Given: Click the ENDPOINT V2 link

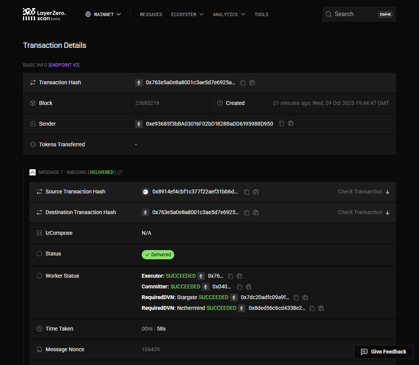Looking at the screenshot, I should pos(64,65).
